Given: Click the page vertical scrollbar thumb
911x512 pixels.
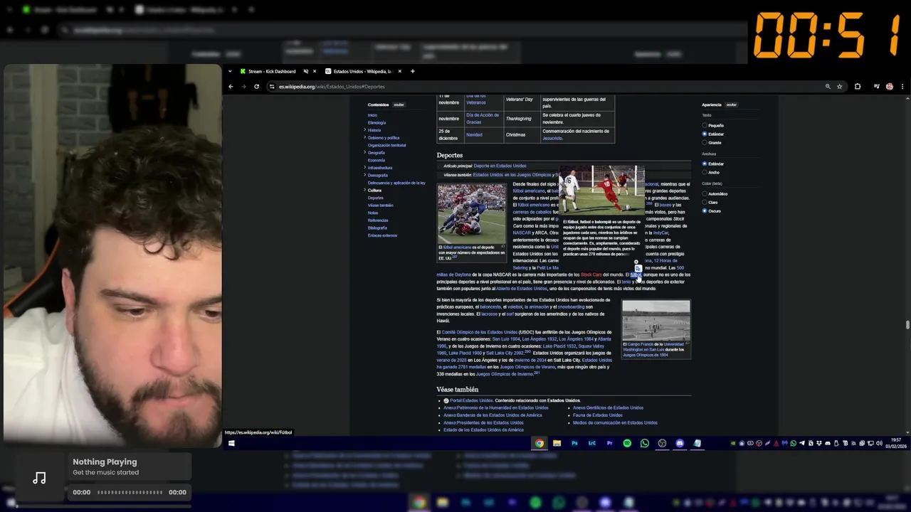Looking at the screenshot, I should 907,325.
